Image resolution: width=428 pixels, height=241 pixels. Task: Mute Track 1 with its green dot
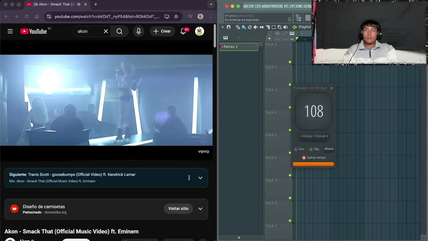tap(290, 62)
